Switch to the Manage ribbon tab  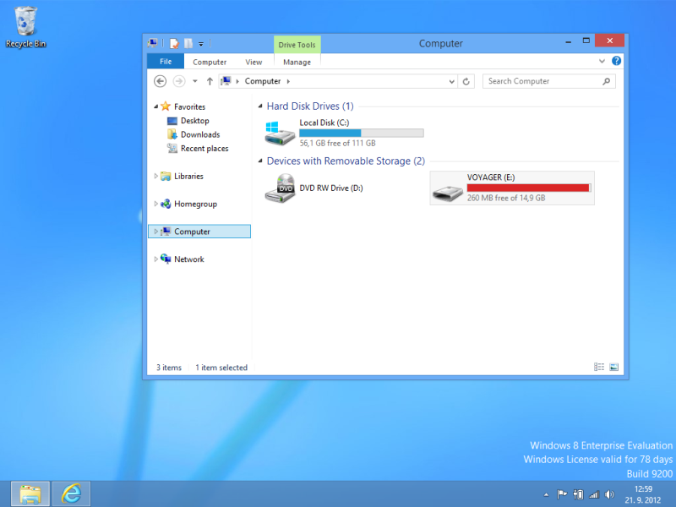297,62
